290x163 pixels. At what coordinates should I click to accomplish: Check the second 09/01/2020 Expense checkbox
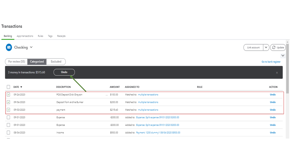coord(8,125)
